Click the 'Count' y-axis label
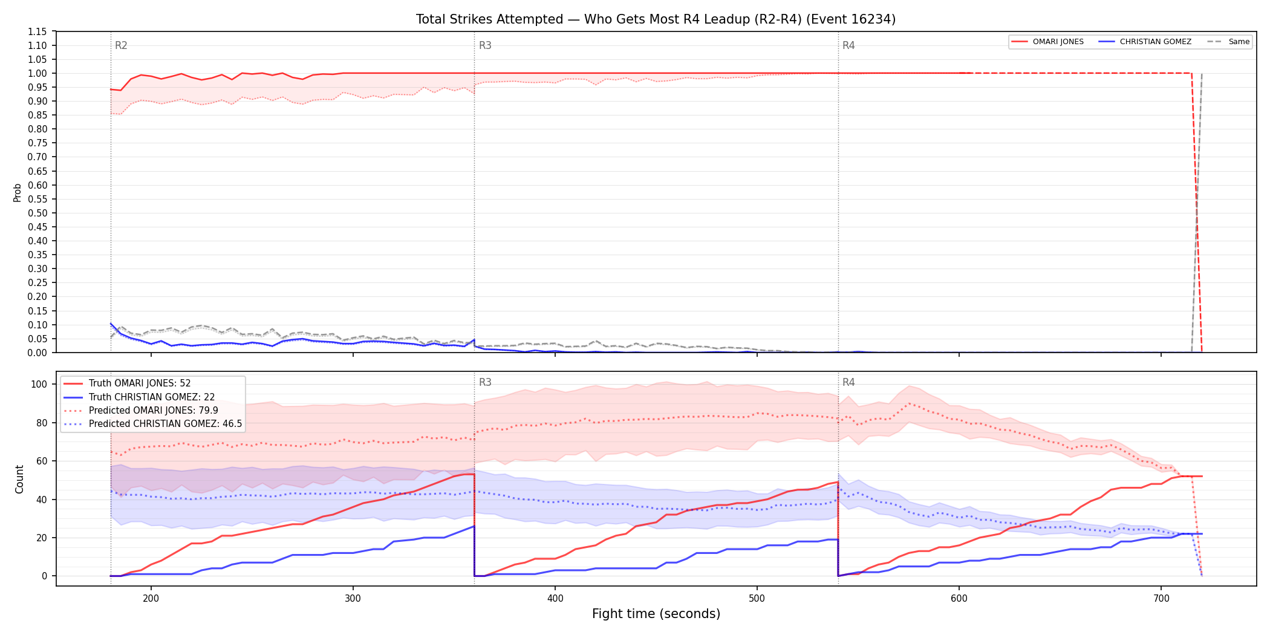 coord(19,479)
